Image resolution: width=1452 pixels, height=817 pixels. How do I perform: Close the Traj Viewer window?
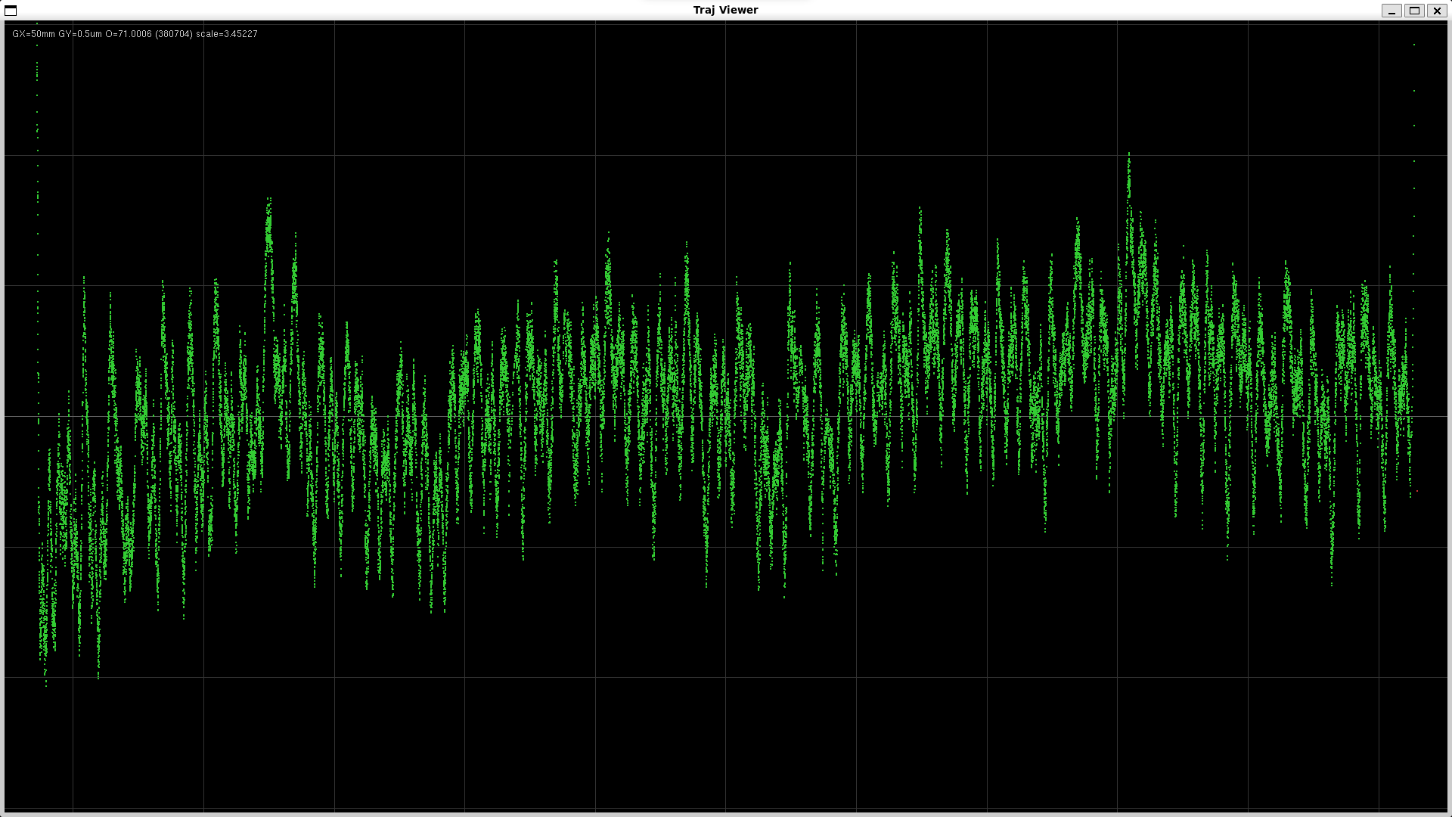coord(1437,11)
